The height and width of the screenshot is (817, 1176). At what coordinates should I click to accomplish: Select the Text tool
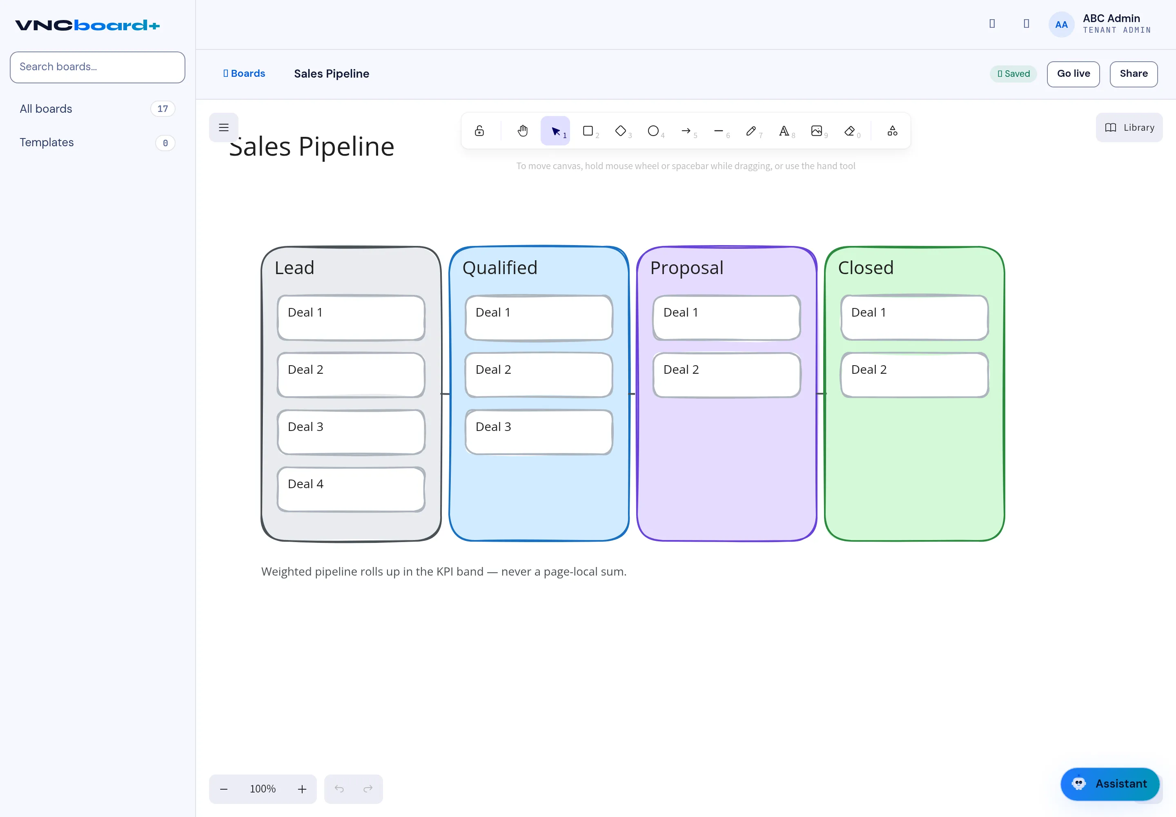click(784, 131)
